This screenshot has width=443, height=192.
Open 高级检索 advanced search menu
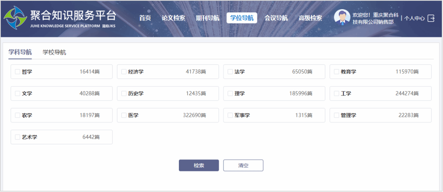click(310, 18)
